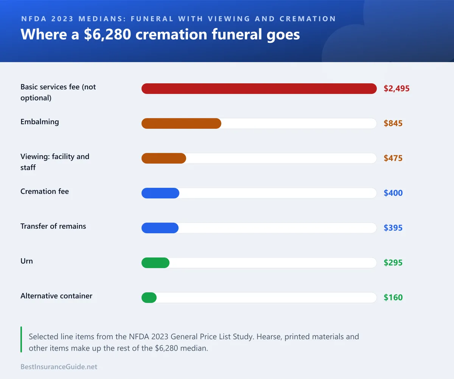Select the 'Alternative container' label
Image resolution: width=454 pixels, height=379 pixels.
pos(56,296)
